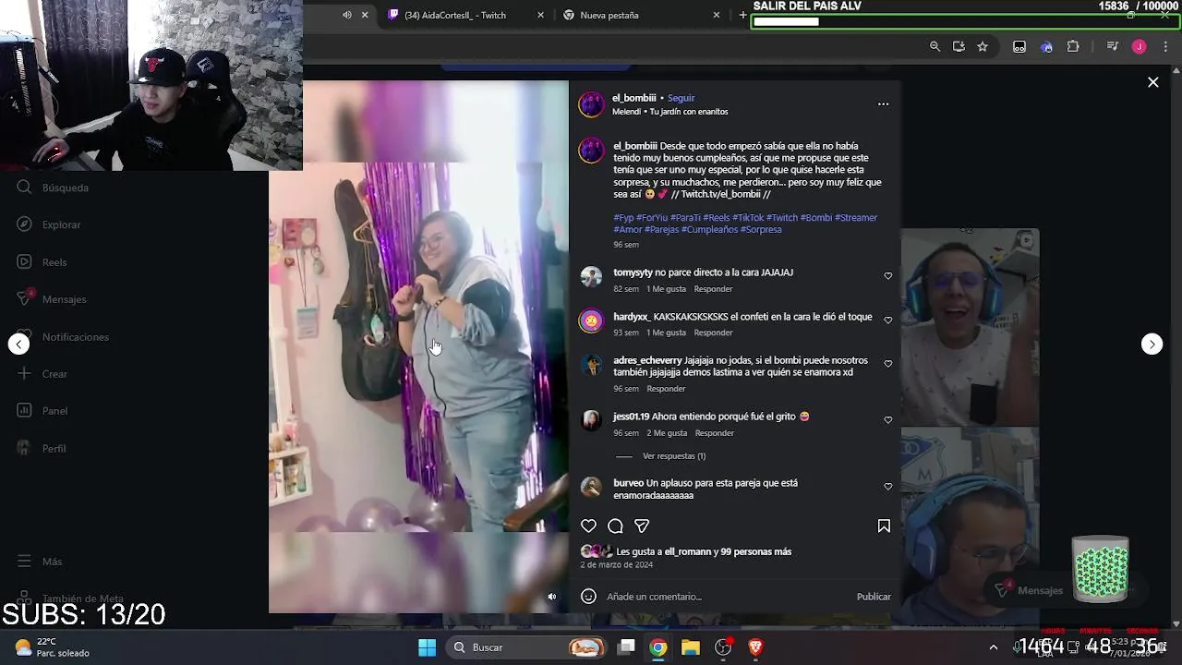Click el_bombiii avatar in post header
Image resolution: width=1182 pixels, height=665 pixels.
pos(591,104)
